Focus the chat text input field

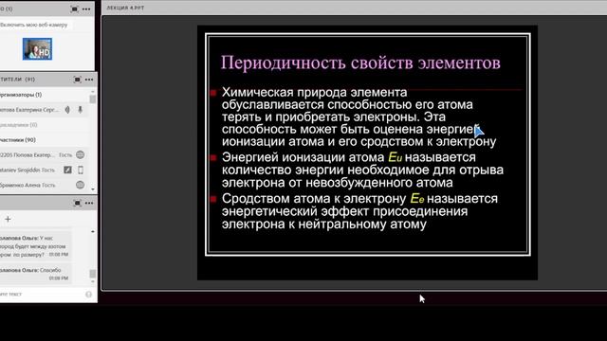(x=42, y=295)
